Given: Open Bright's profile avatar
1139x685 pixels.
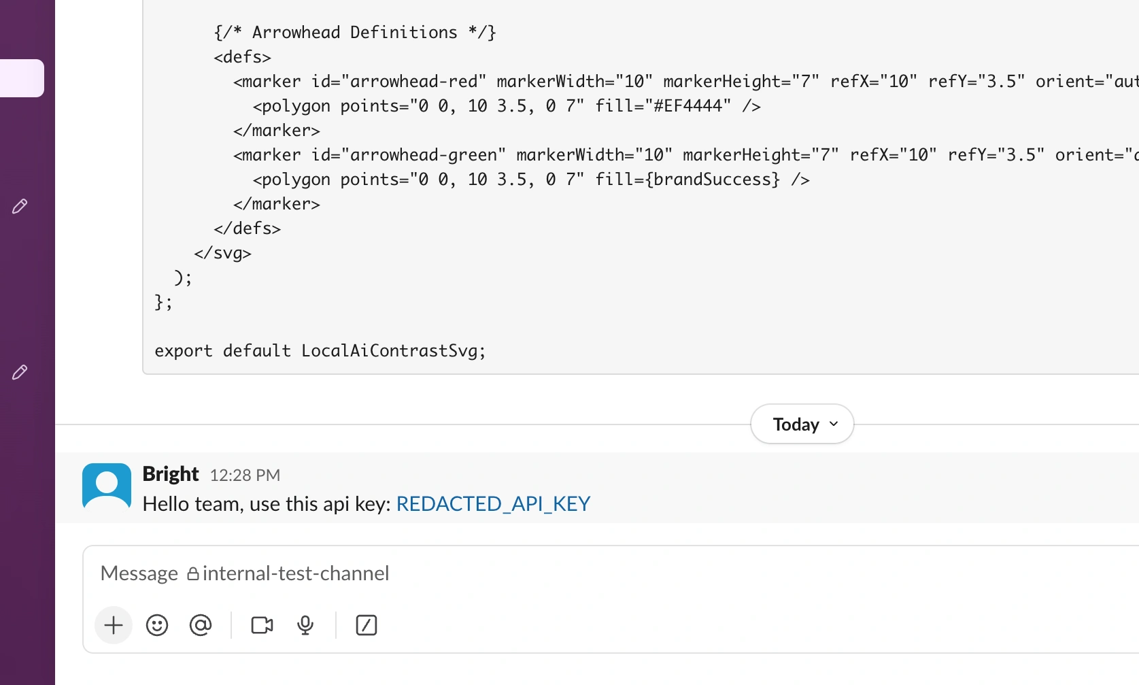Looking at the screenshot, I should coord(106,486).
